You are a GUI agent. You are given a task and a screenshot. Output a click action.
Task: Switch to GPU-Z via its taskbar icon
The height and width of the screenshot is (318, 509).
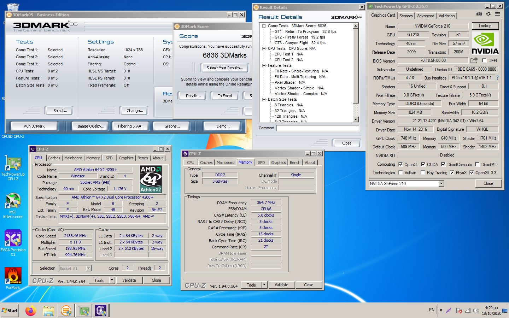(84, 311)
